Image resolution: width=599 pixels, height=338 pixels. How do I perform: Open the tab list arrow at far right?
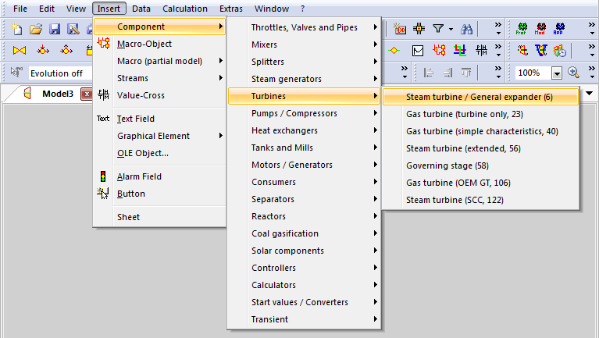click(590, 93)
